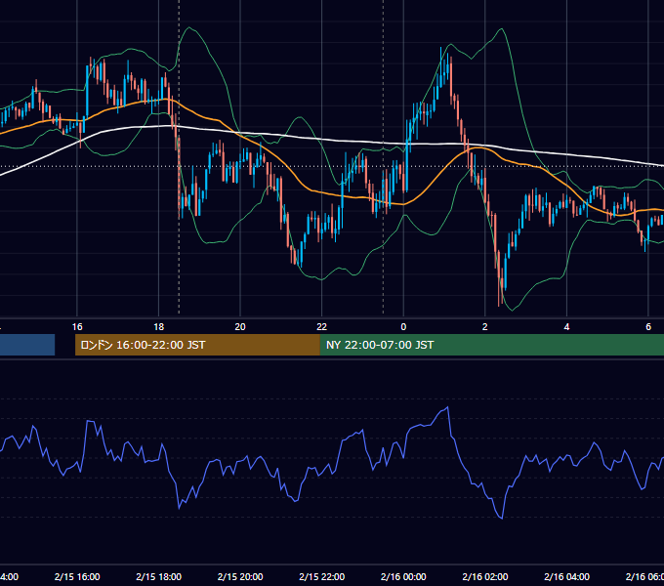Click hour label 0 under the price chart

coord(403,327)
